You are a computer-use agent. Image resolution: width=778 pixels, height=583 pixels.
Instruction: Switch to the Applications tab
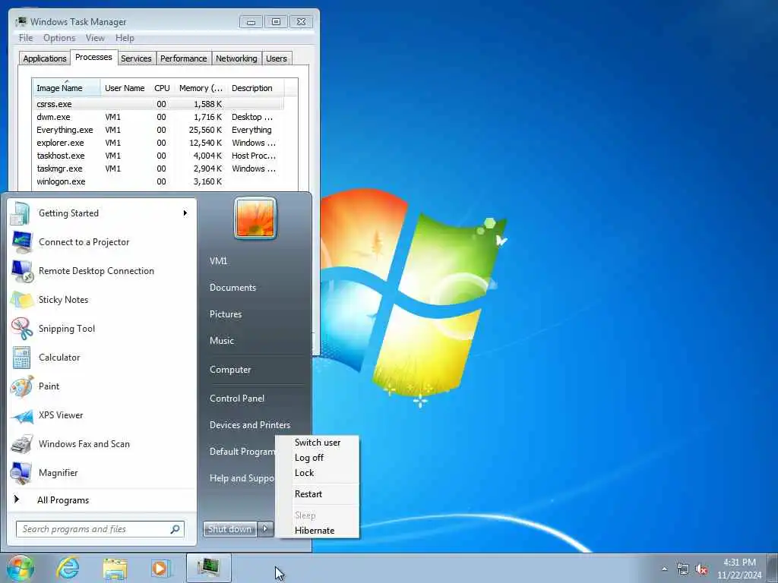click(x=45, y=58)
